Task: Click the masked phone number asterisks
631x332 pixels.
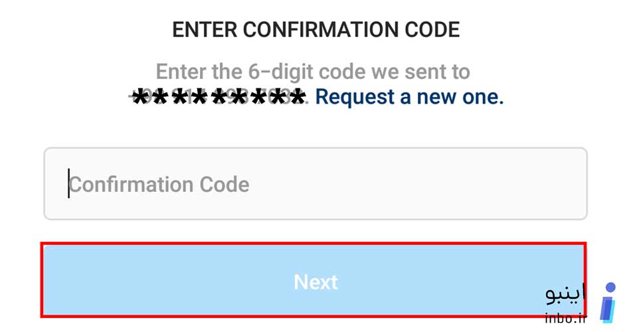Action: click(x=219, y=98)
